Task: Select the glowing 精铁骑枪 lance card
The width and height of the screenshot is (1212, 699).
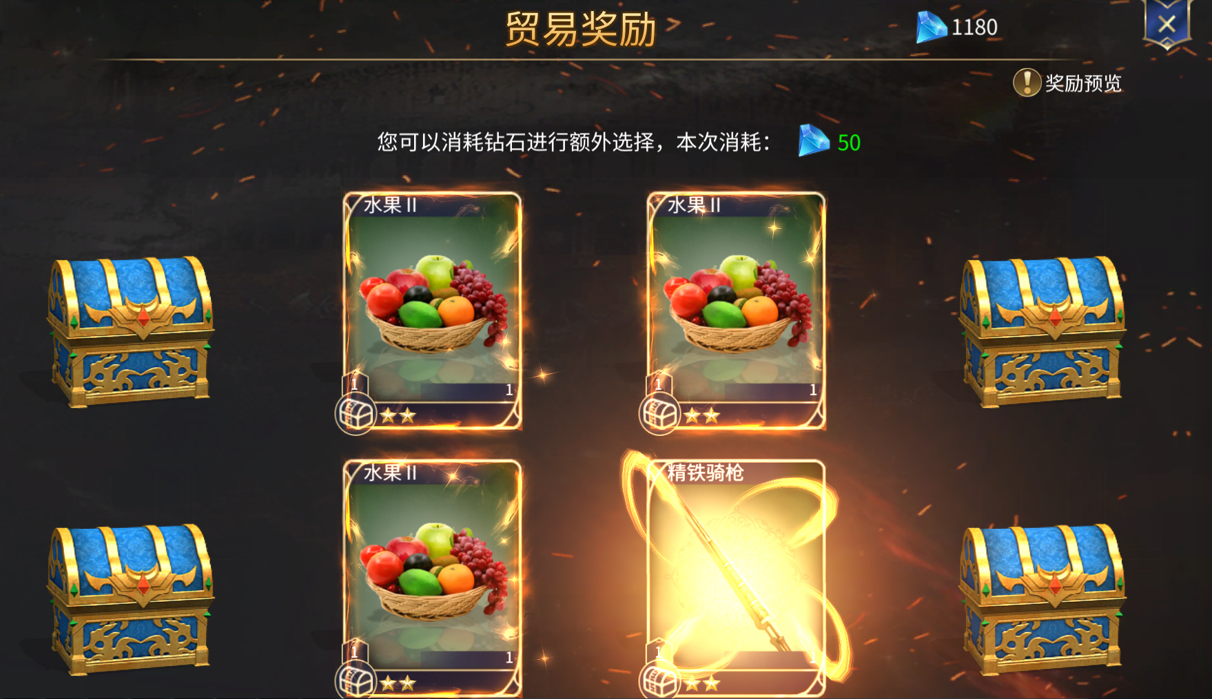Action: [736, 578]
